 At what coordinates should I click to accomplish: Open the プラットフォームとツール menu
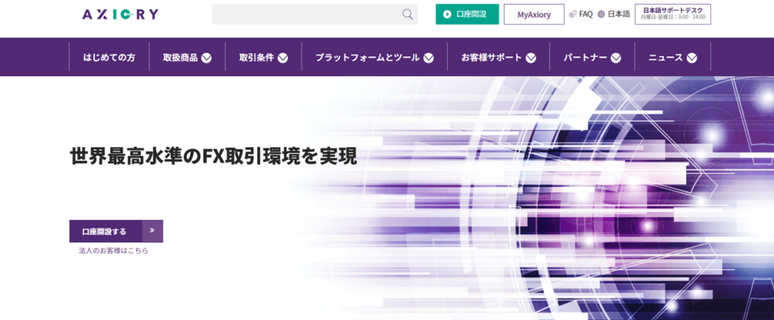pyautogui.click(x=368, y=57)
